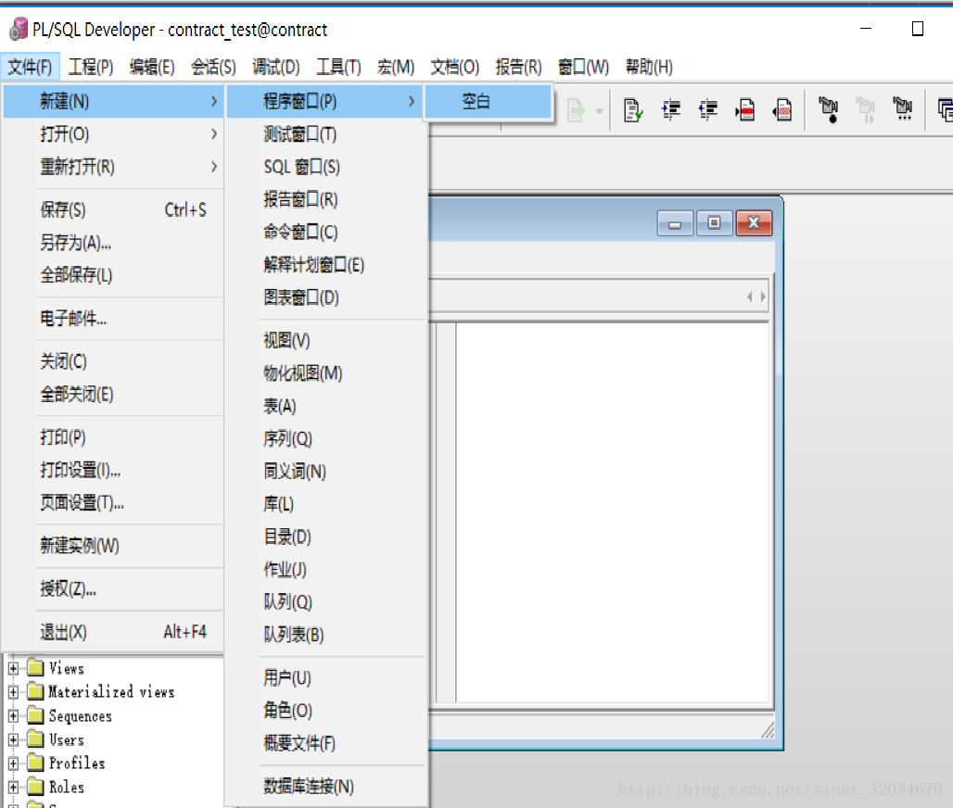The height and width of the screenshot is (808, 953).
Task: Click the Views folder icon
Action: coord(36,668)
